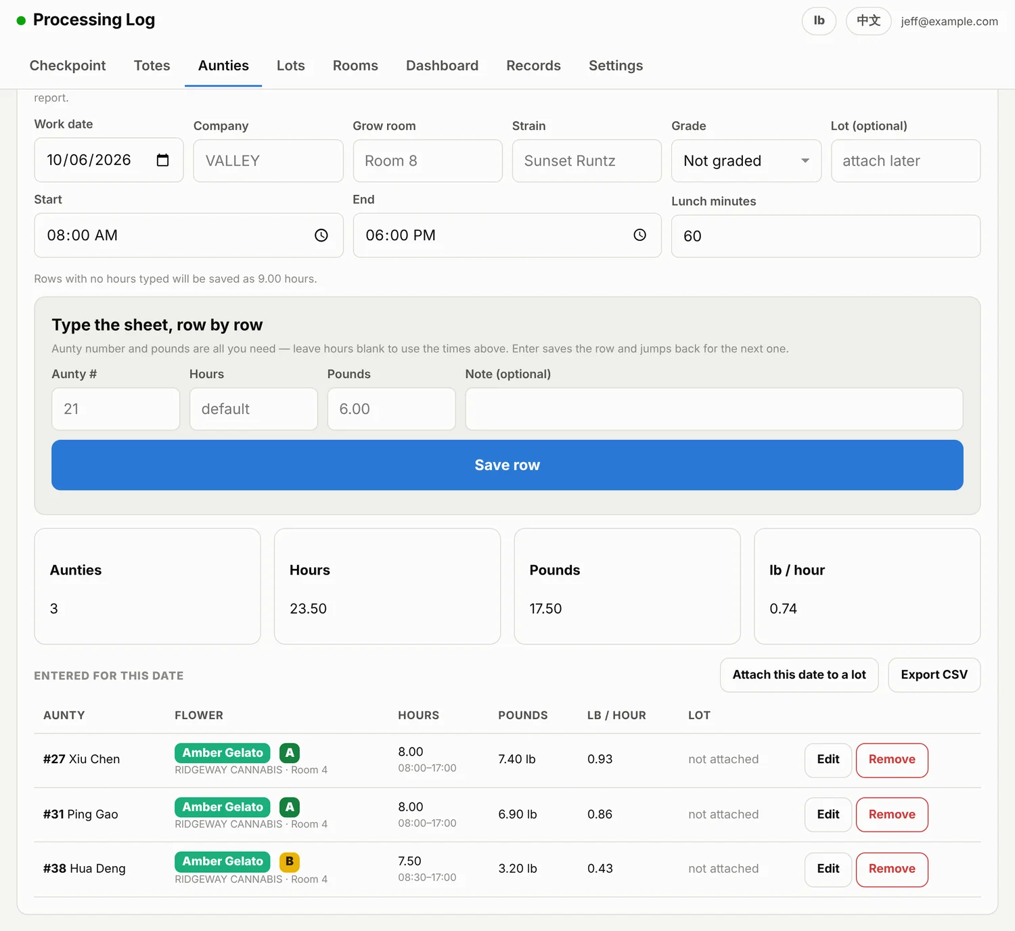
Task: Open the Rooms tab
Action: tap(355, 66)
